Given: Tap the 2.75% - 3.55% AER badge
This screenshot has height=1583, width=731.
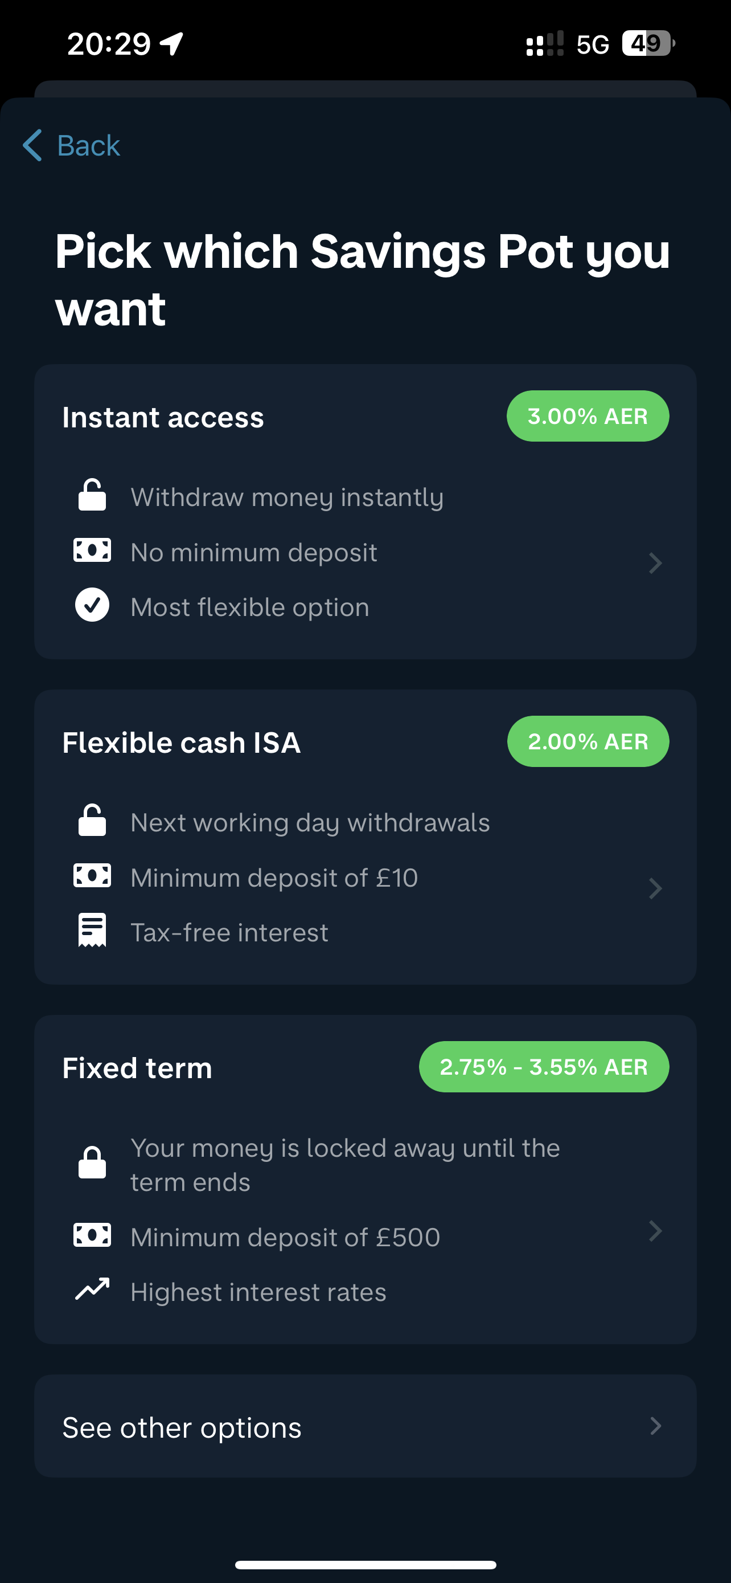Looking at the screenshot, I should [x=544, y=1067].
